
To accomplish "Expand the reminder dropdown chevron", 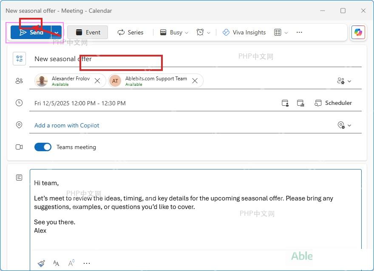I will 209,33.
